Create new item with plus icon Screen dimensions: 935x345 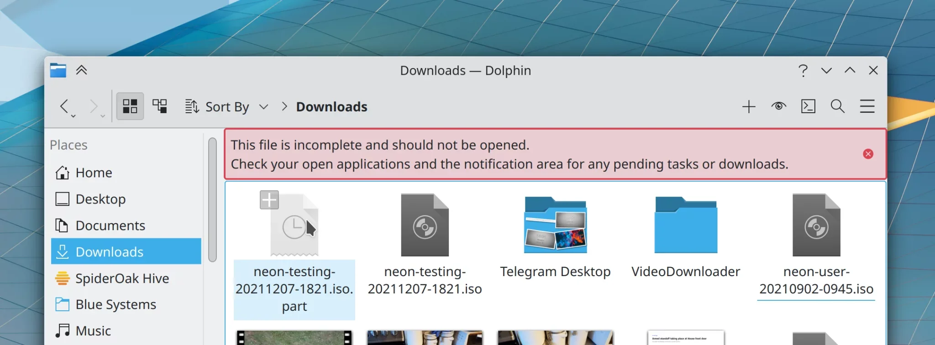tap(749, 107)
